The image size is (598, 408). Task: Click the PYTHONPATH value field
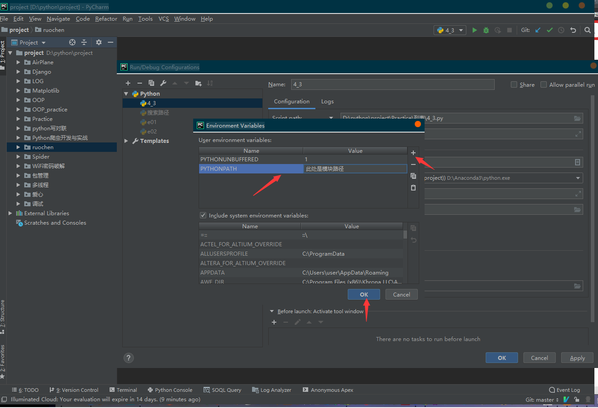355,169
